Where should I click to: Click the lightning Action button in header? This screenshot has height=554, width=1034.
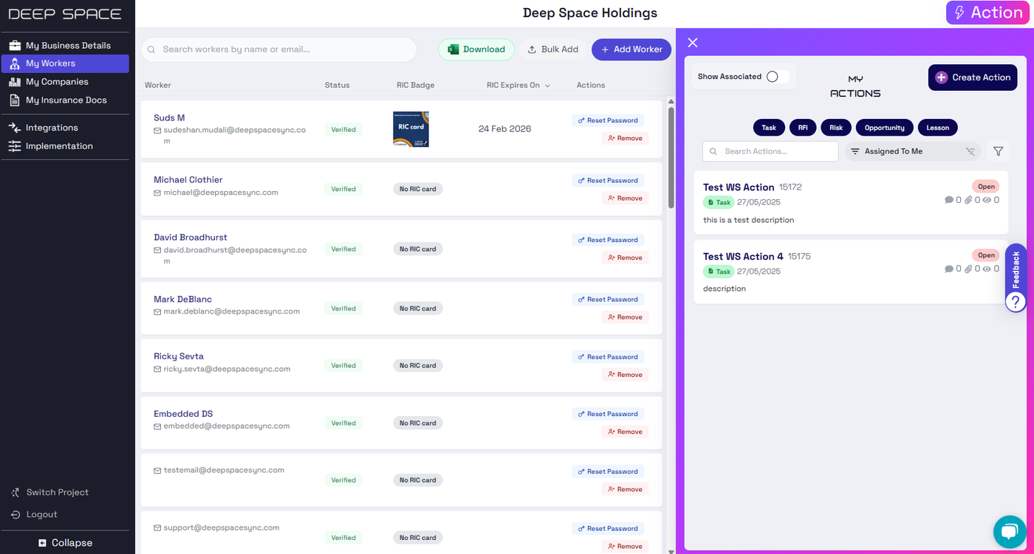point(989,13)
